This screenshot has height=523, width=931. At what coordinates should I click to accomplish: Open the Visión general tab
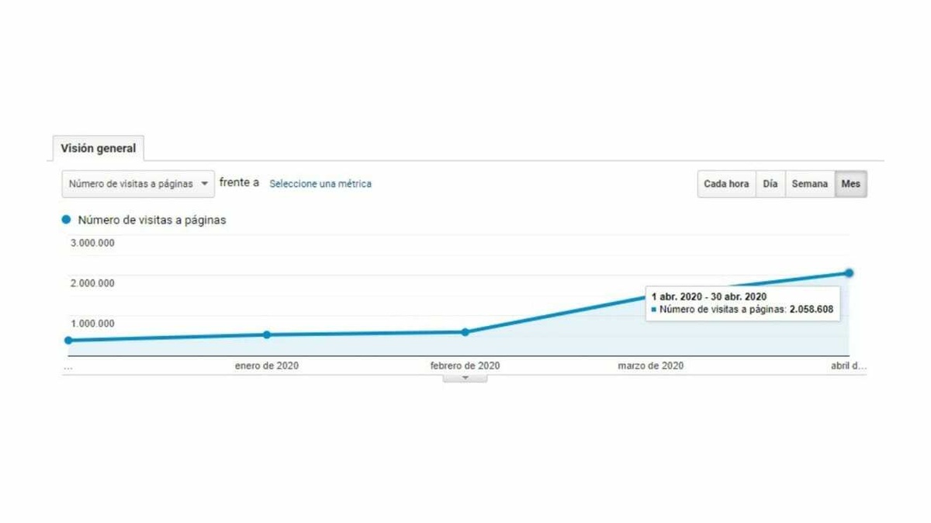click(99, 148)
